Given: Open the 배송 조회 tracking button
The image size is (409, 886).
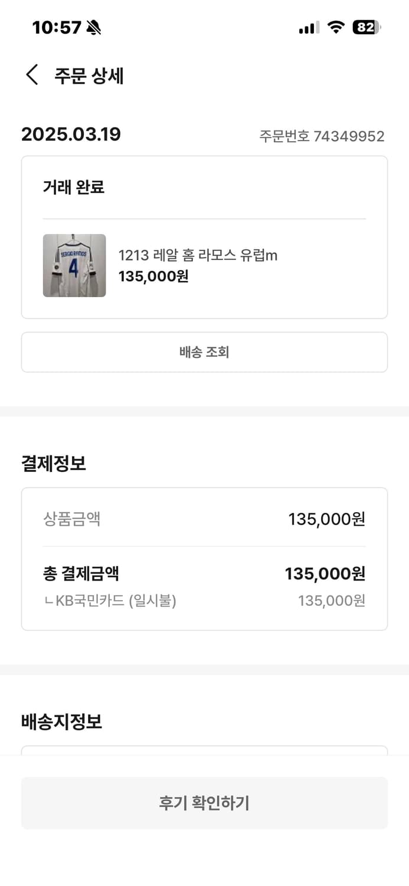Looking at the screenshot, I should (x=204, y=352).
